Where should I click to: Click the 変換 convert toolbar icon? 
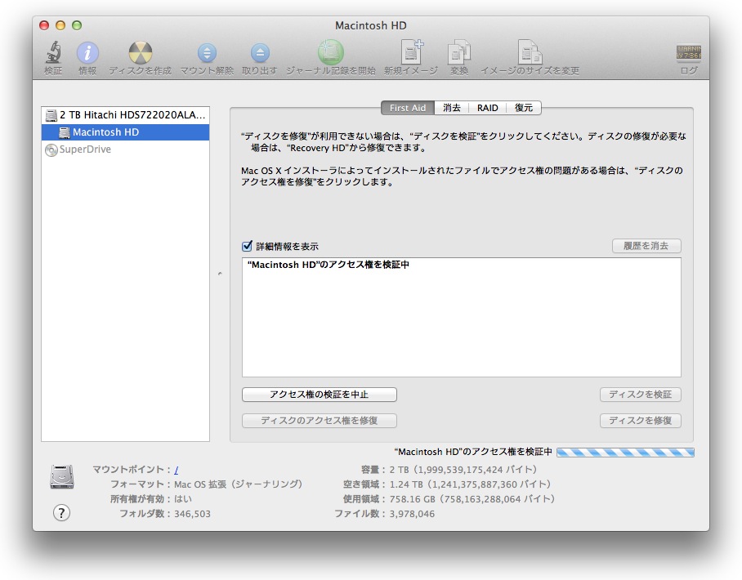point(459,54)
